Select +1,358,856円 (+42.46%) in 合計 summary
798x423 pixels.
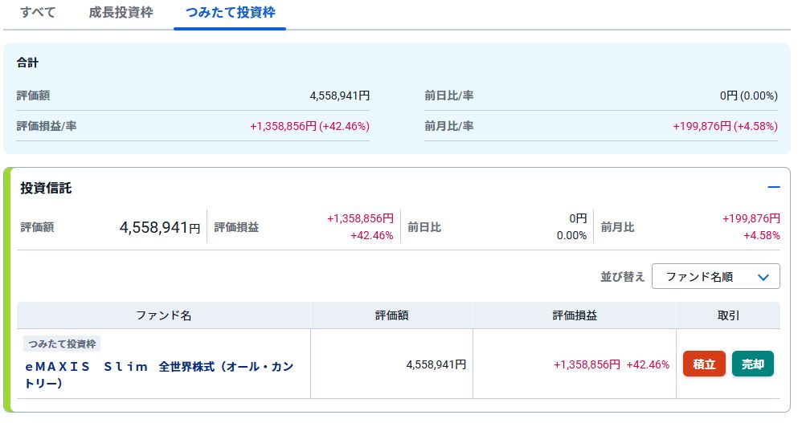[x=309, y=126]
